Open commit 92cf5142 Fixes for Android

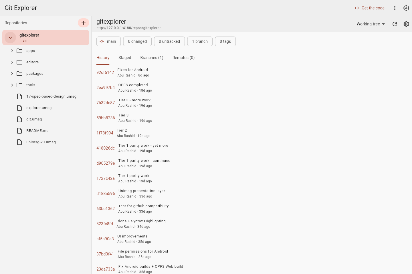point(252,72)
